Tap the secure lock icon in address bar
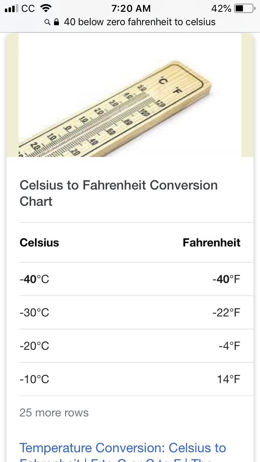The image size is (260, 462). [56, 22]
